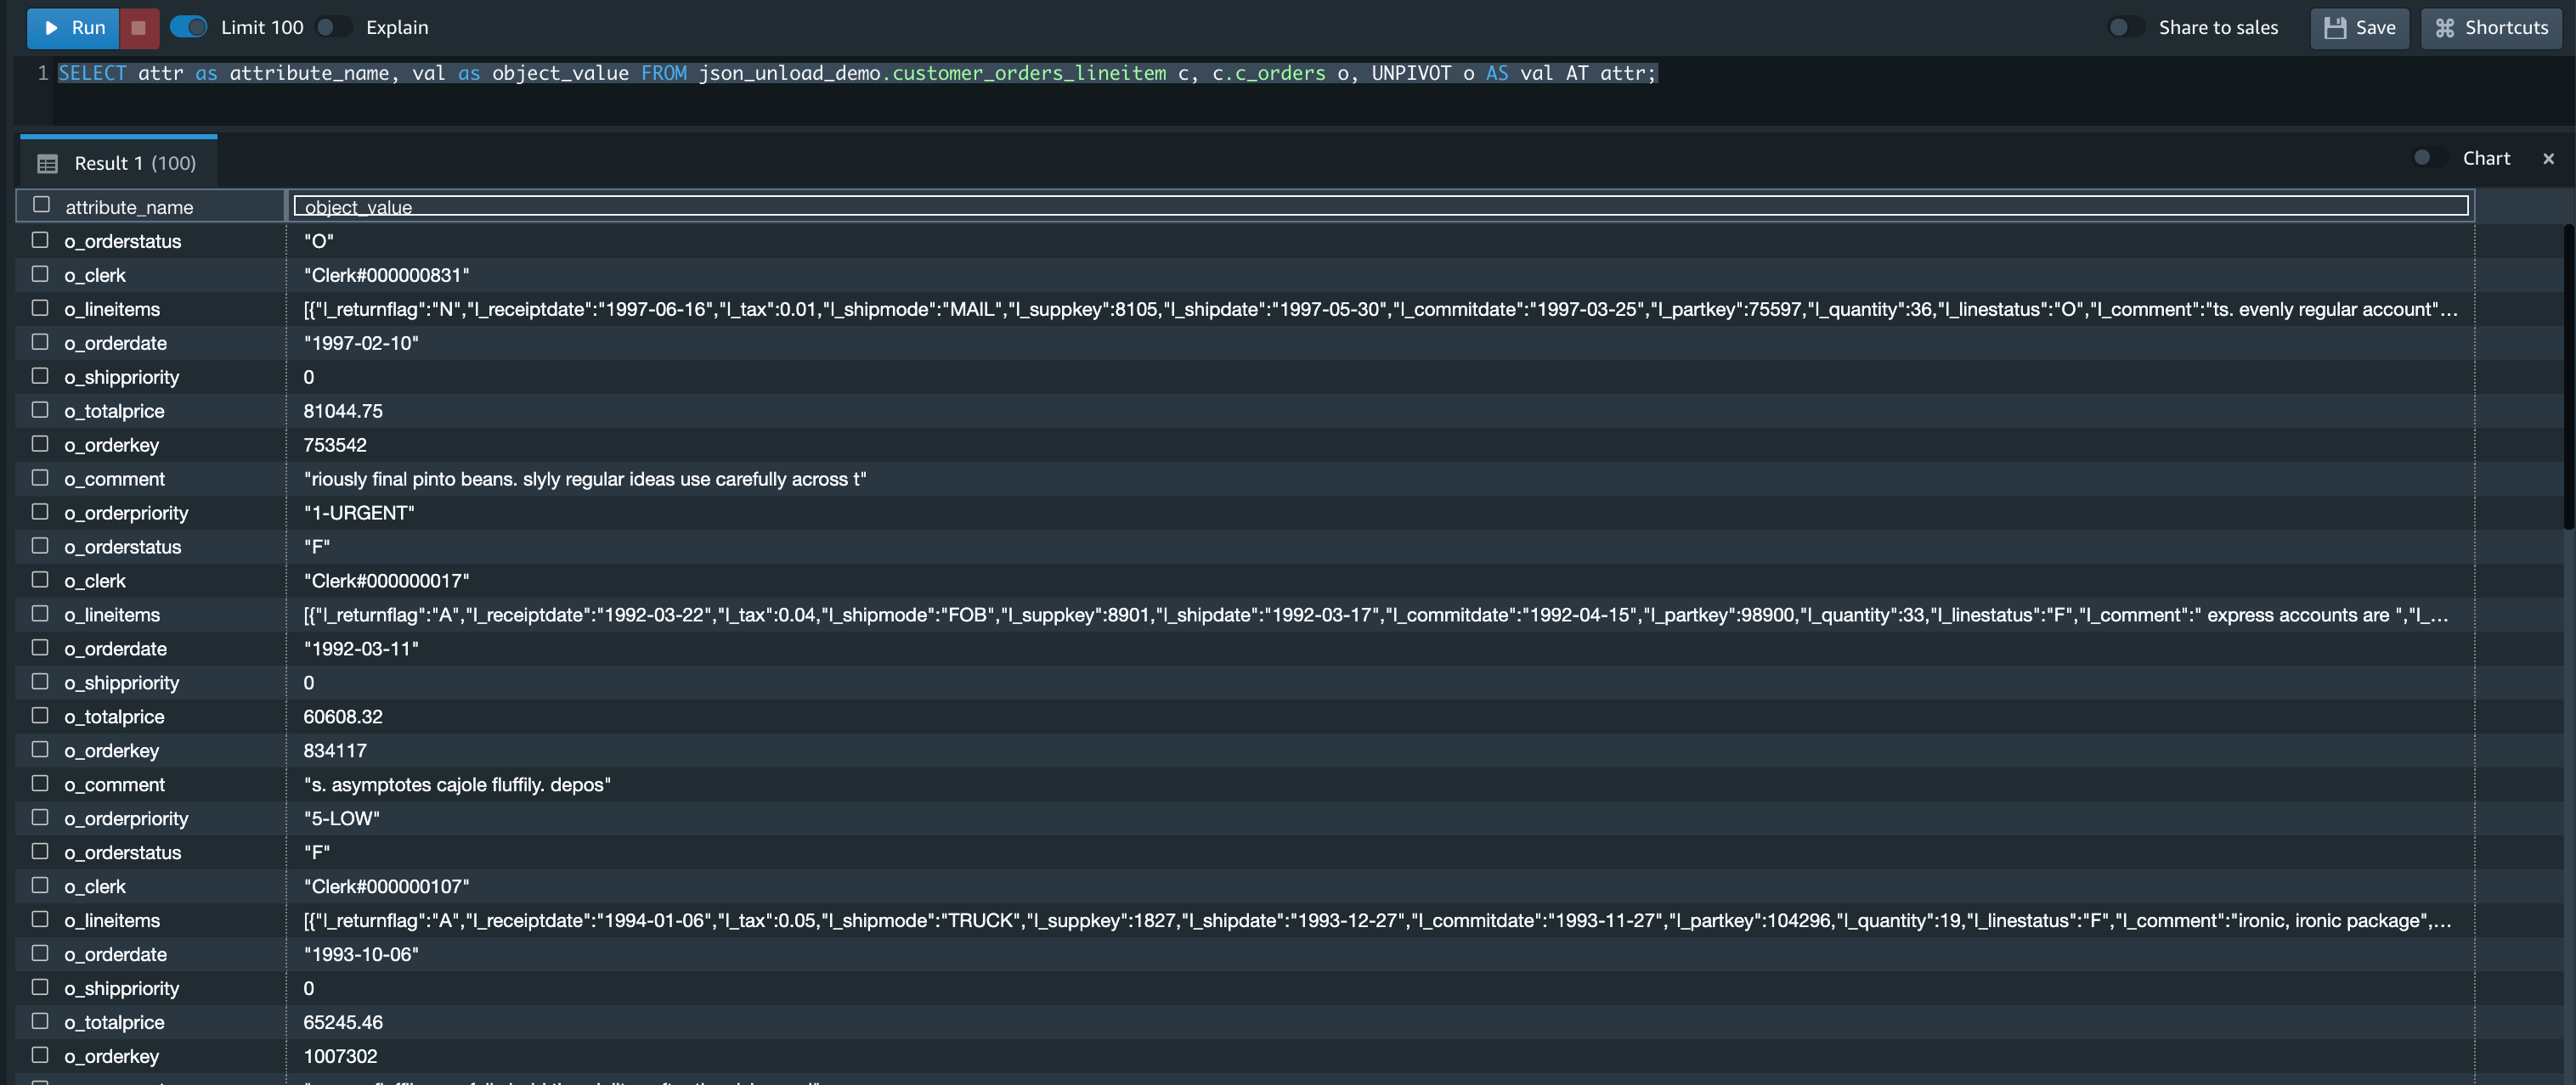Click the object_value column header
Image resolution: width=2576 pixels, height=1085 pixels.
(x=358, y=207)
